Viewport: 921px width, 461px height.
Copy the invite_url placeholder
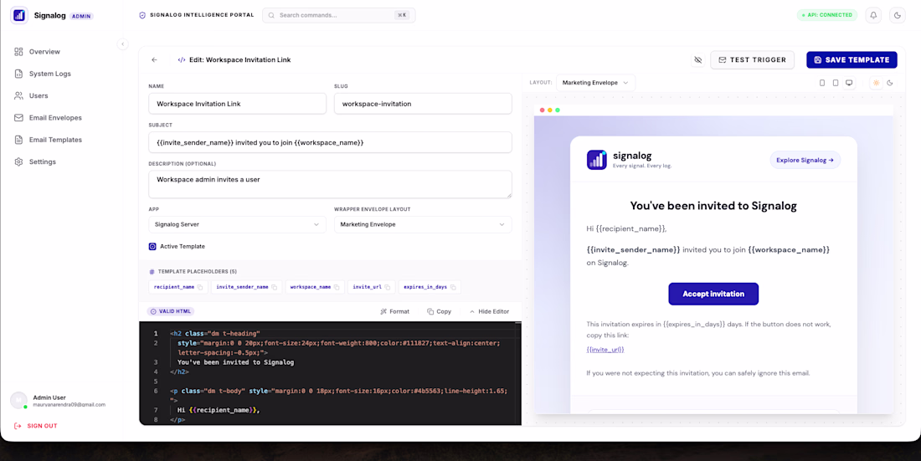(388, 287)
